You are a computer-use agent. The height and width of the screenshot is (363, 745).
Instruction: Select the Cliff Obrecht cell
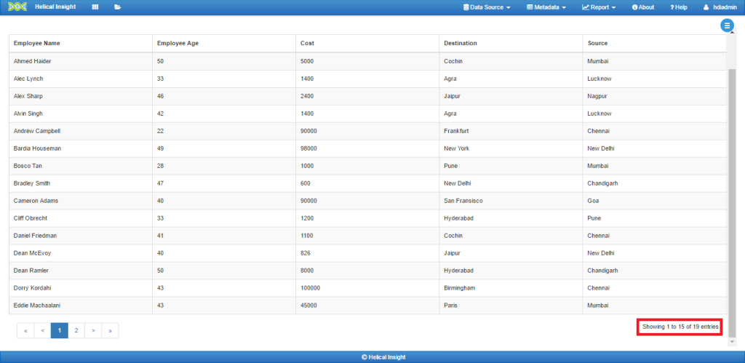tap(81, 218)
